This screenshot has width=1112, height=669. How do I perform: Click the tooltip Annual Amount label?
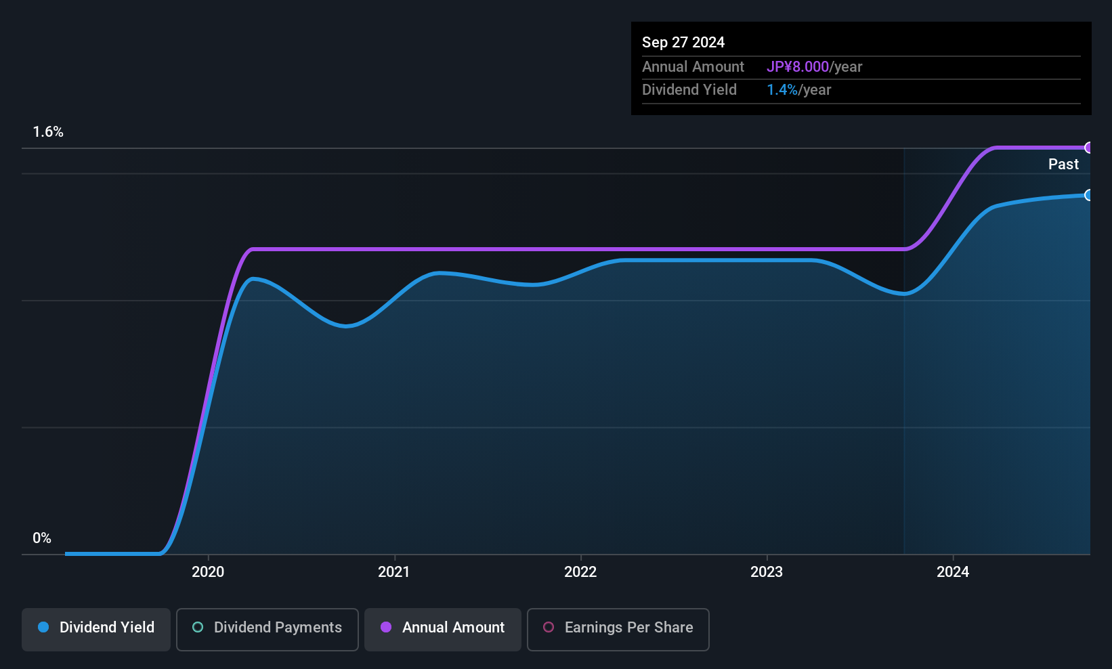click(693, 67)
